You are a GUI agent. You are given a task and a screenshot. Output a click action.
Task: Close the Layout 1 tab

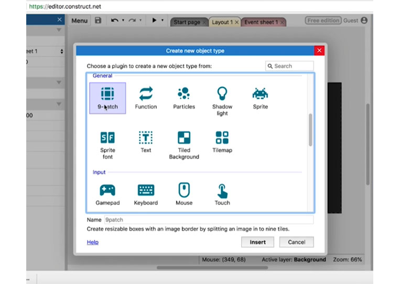click(236, 23)
